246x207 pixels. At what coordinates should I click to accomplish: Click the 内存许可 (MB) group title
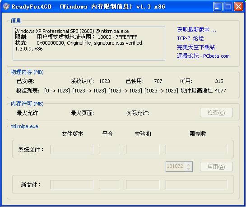click(x=27, y=104)
